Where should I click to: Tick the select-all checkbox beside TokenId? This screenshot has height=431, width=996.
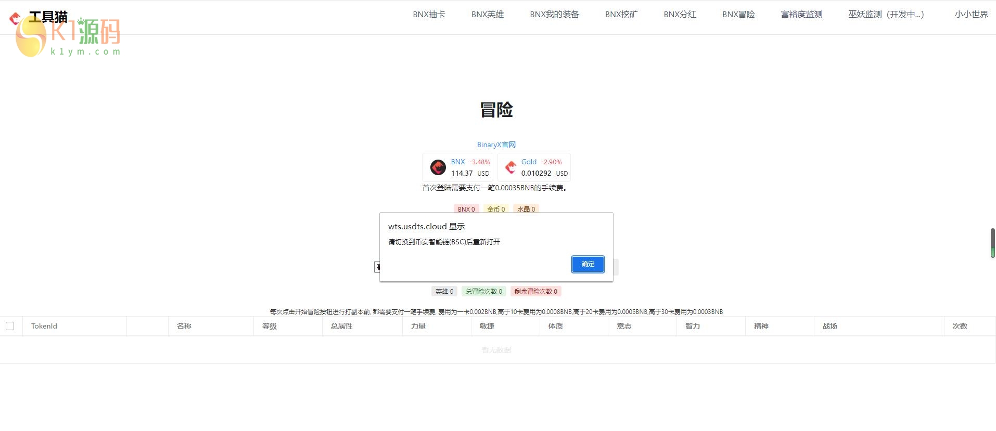[x=10, y=326]
